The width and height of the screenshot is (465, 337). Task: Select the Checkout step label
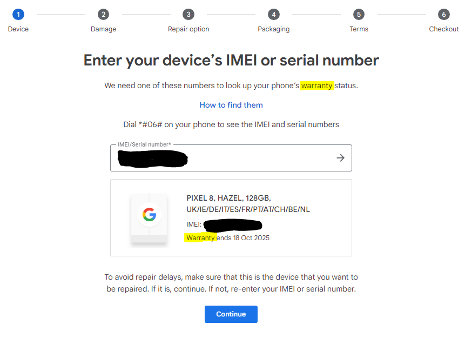pos(444,29)
